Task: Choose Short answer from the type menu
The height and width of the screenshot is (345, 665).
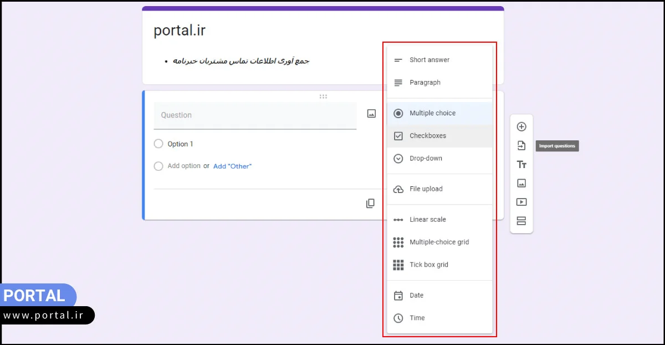Action: 429,60
